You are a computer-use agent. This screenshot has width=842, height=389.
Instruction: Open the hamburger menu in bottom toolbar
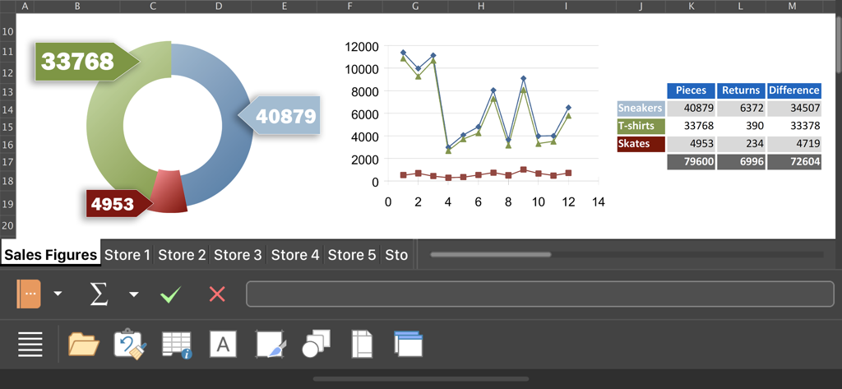click(x=30, y=345)
